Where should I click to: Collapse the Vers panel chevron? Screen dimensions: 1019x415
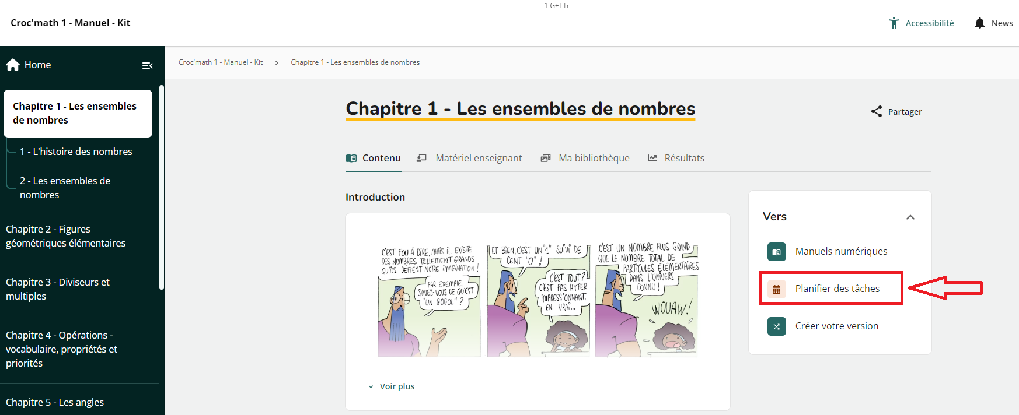(x=910, y=217)
